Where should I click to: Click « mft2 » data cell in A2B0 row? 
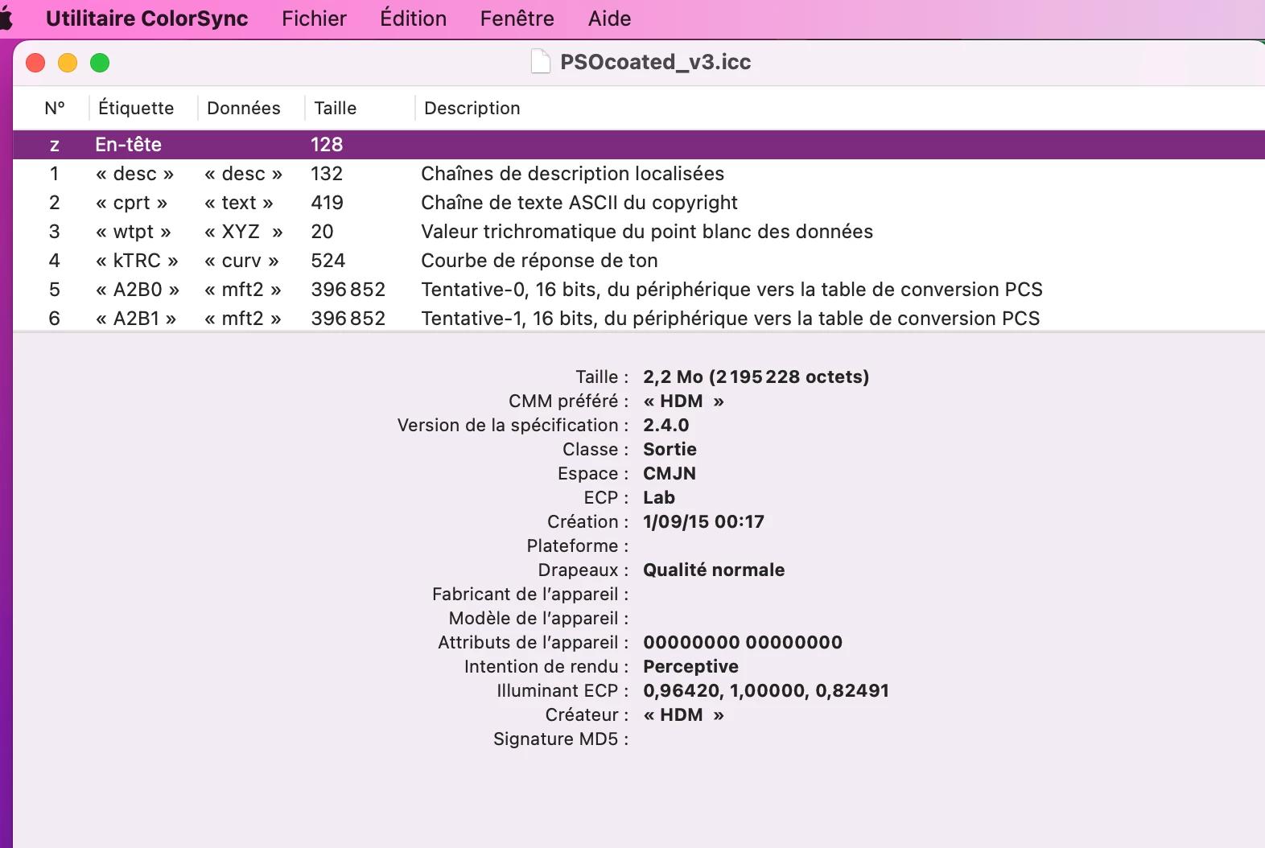click(243, 290)
